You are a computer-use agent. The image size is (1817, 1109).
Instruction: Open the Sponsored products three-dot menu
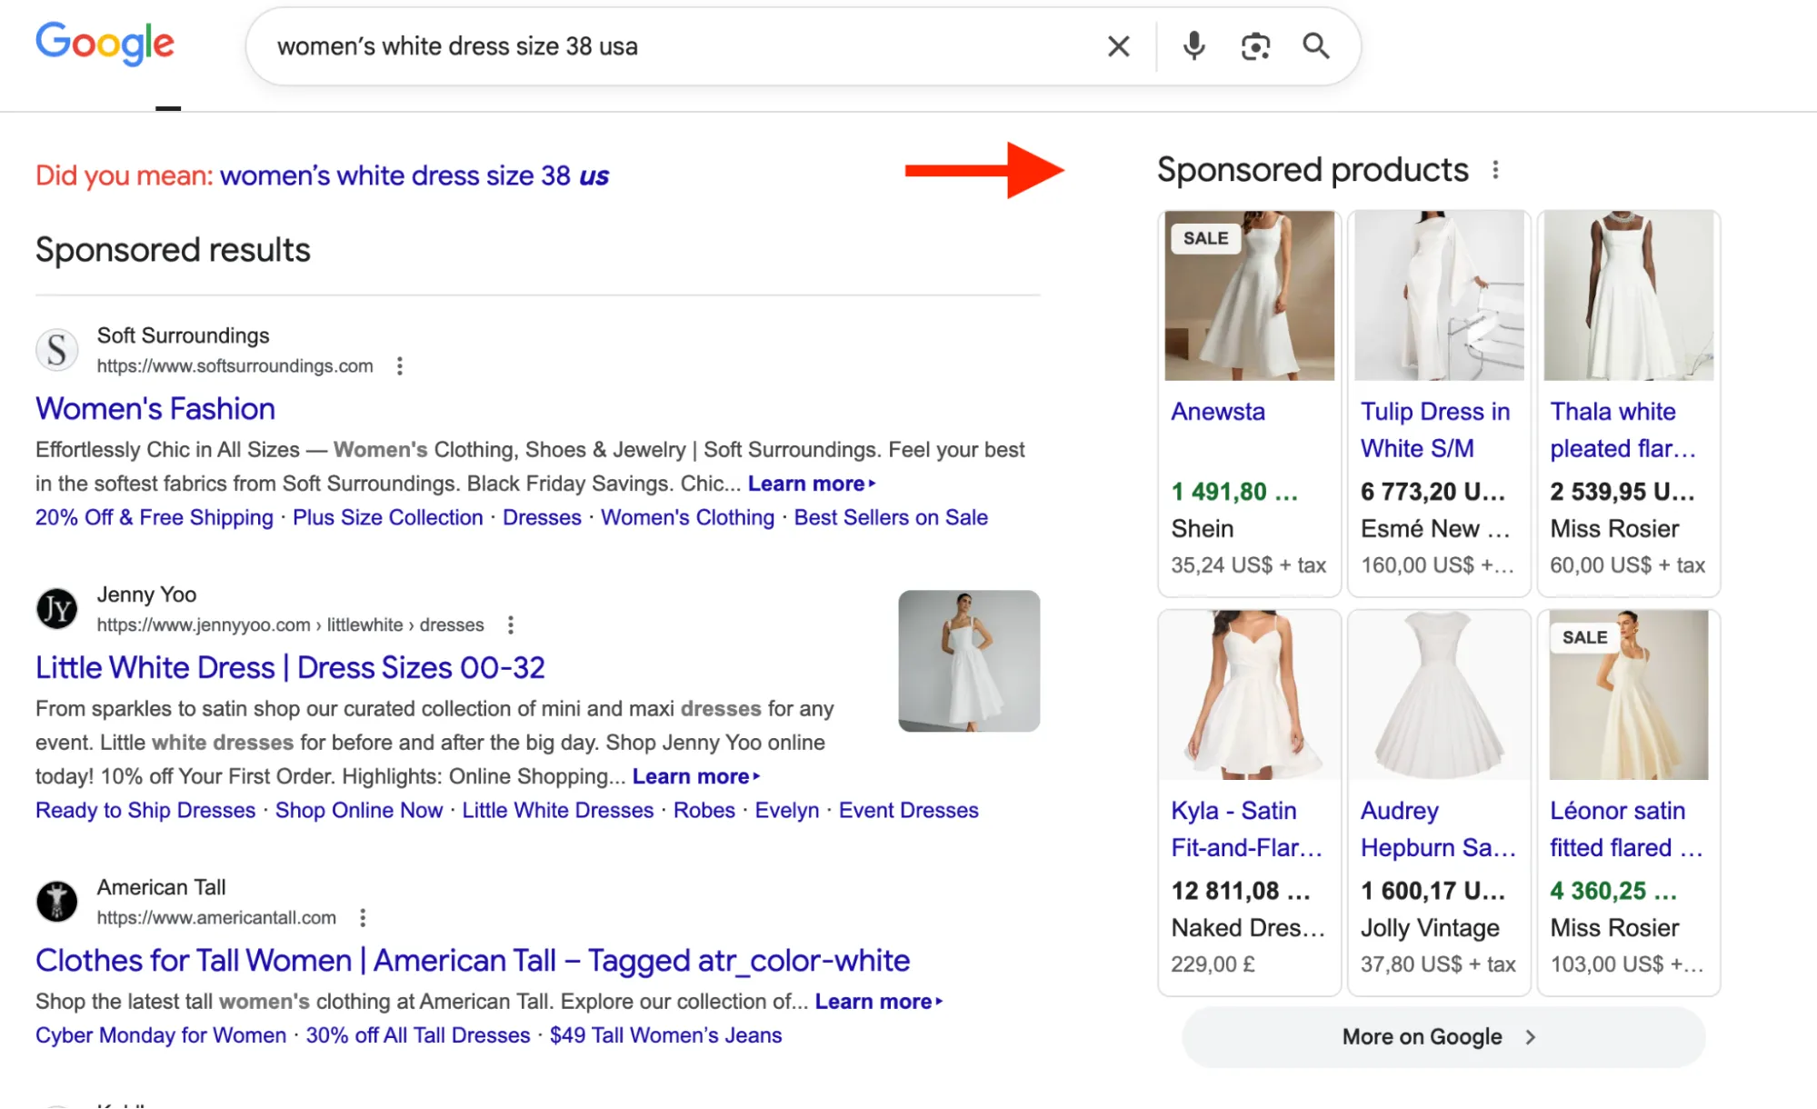(x=1496, y=170)
